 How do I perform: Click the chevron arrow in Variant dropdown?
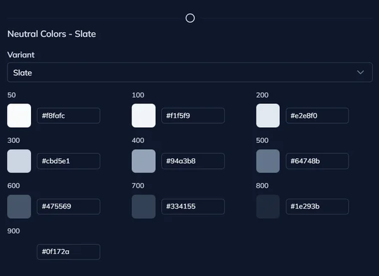(361, 72)
